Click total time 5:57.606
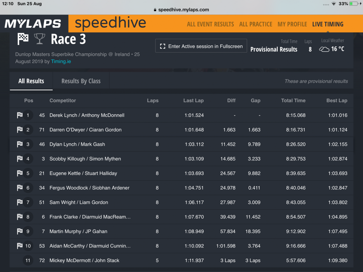This screenshot has height=272, width=363. point(295,260)
